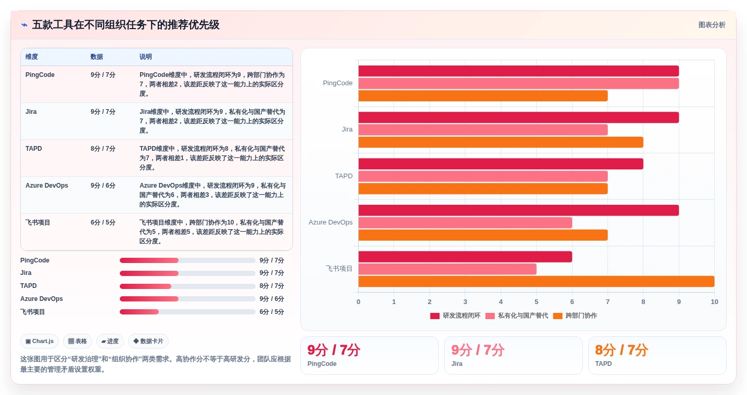Open the TAPD 8分 / 7分 data card
The width and height of the screenshot is (747, 395).
(x=657, y=355)
